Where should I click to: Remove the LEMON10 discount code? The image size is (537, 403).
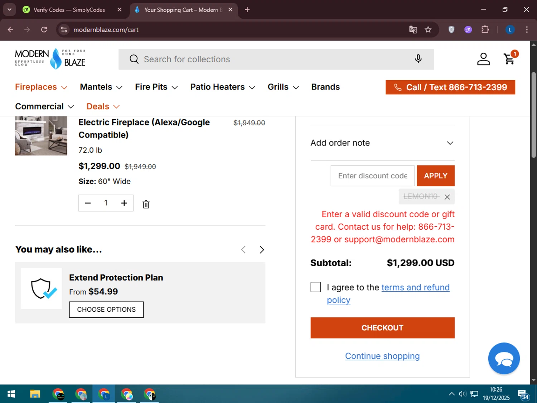pos(447,197)
